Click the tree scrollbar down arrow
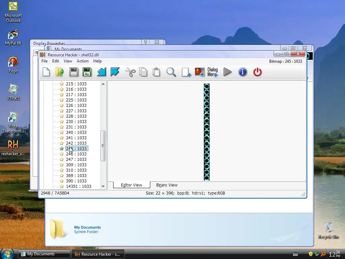345x259 pixels. click(103, 186)
